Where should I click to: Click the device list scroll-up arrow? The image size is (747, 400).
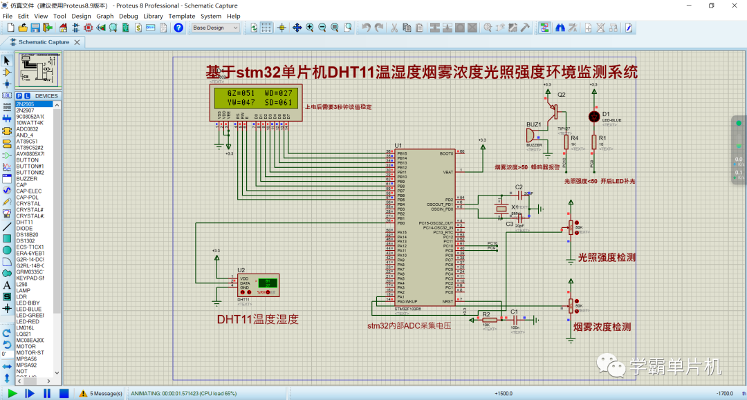(57, 104)
